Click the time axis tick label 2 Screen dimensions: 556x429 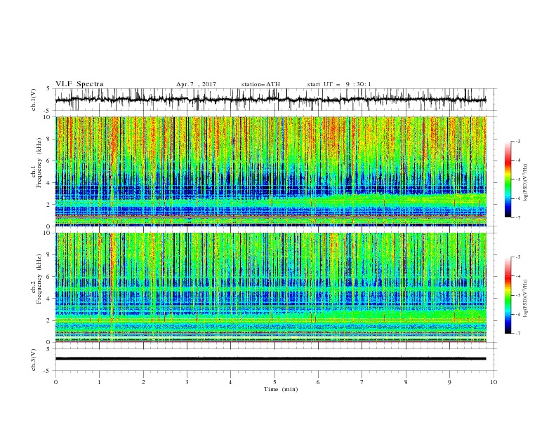click(143, 382)
